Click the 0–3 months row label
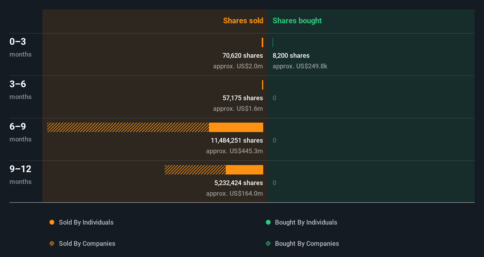484x257 pixels. [20, 47]
